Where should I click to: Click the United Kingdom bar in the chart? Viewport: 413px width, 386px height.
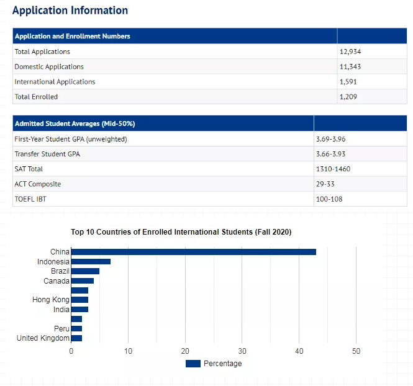pyautogui.click(x=76, y=338)
